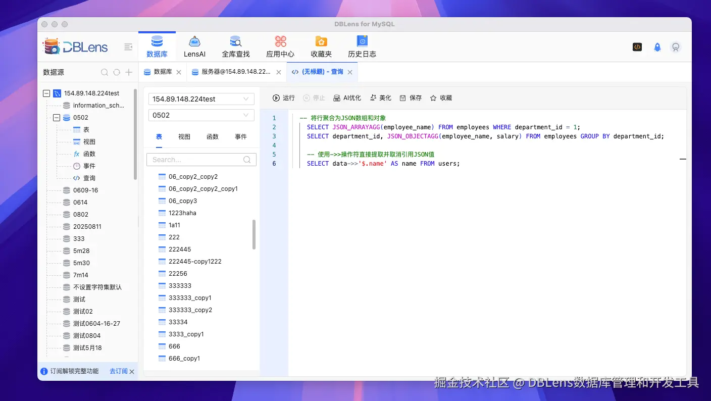Beautify SQL with 美化 button

381,98
